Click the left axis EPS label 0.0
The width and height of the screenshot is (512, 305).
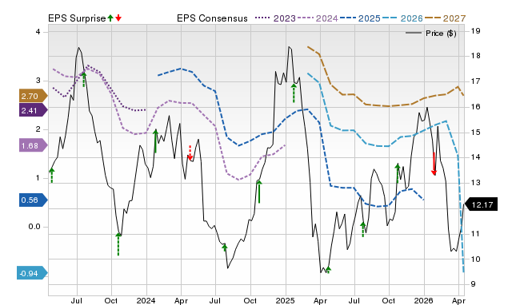(34, 227)
